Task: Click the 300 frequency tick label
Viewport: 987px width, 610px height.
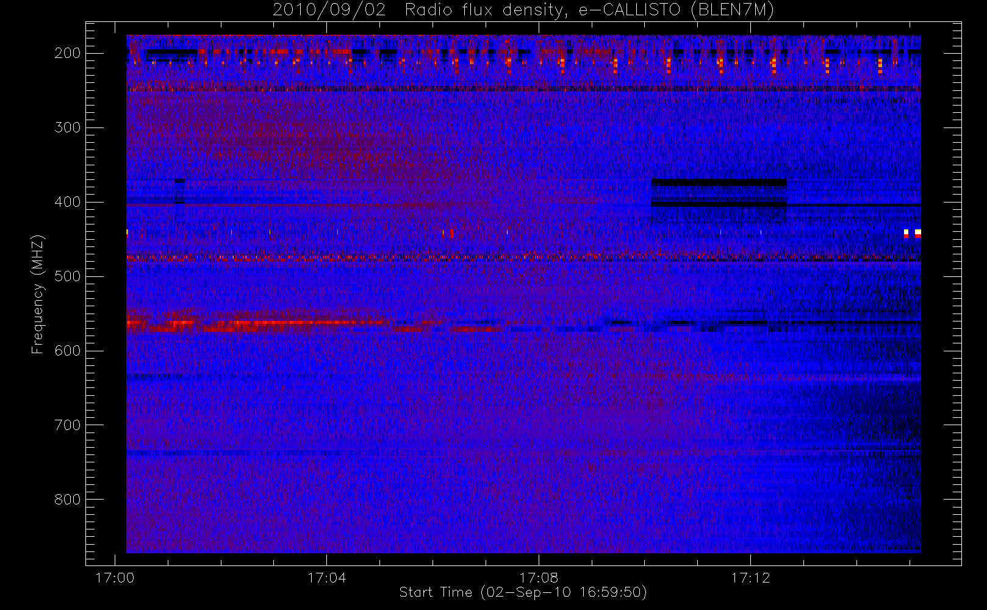Action: coord(68,127)
